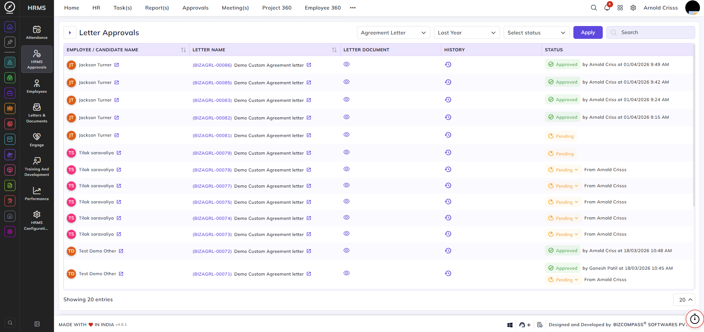704x332 pixels.
Task: Open Last Year period dropdown
Action: coord(467,33)
